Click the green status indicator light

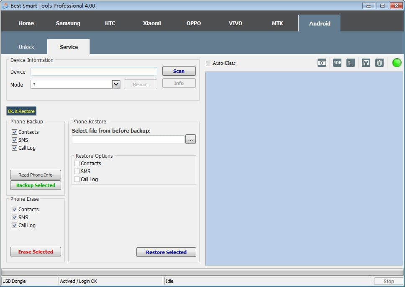coord(397,63)
